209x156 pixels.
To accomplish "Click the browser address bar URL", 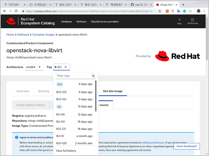I will click(x=90, y=11).
